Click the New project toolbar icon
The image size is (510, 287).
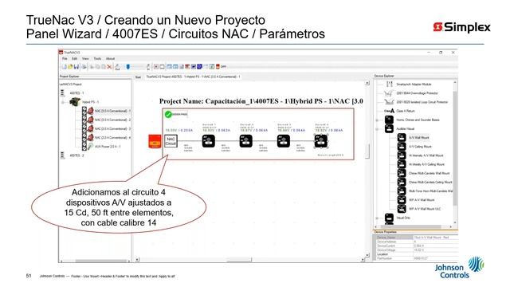coord(64,67)
